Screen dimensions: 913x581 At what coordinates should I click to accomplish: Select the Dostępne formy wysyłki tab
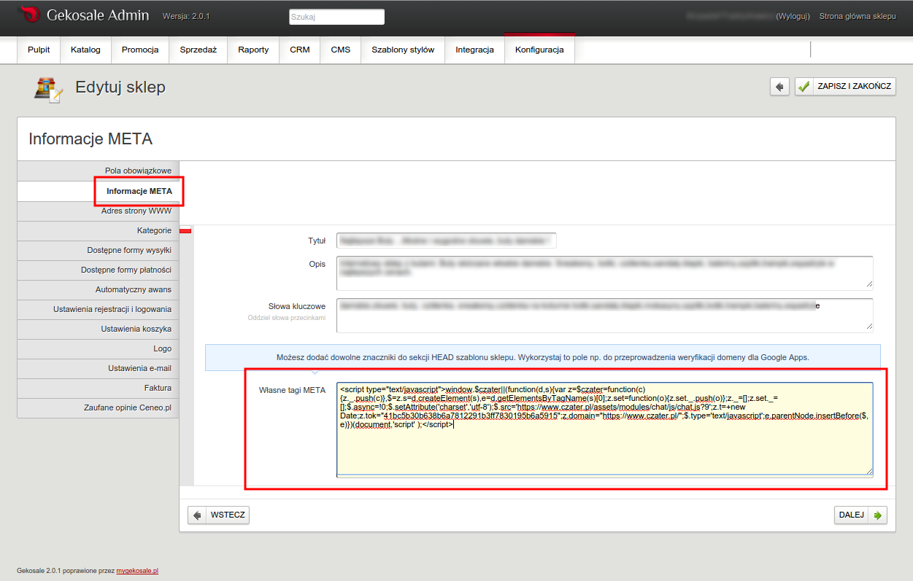[98, 250]
